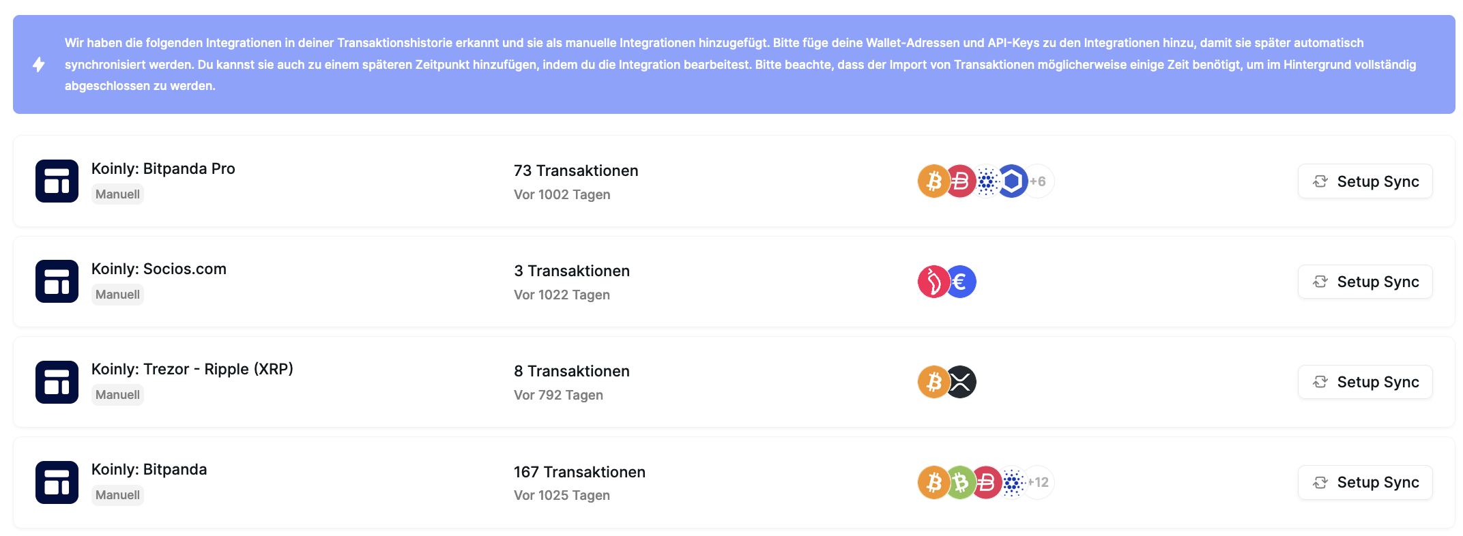Click the green Bitcoin Cash icon in Bitpanda row
The width and height of the screenshot is (1463, 536).
pyautogui.click(x=960, y=483)
